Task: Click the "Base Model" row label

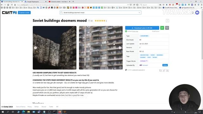Action: [x=130, y=51]
